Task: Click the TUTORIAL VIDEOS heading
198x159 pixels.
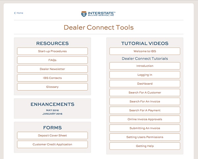Action: tap(145, 43)
